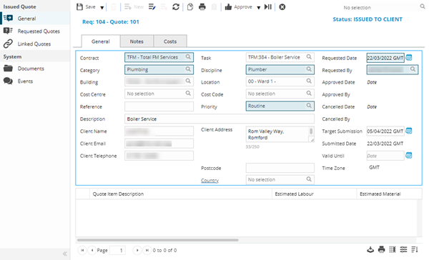The height and width of the screenshot is (260, 429).
Task: Click the thumbs-up Approve icon
Action: 228,7
